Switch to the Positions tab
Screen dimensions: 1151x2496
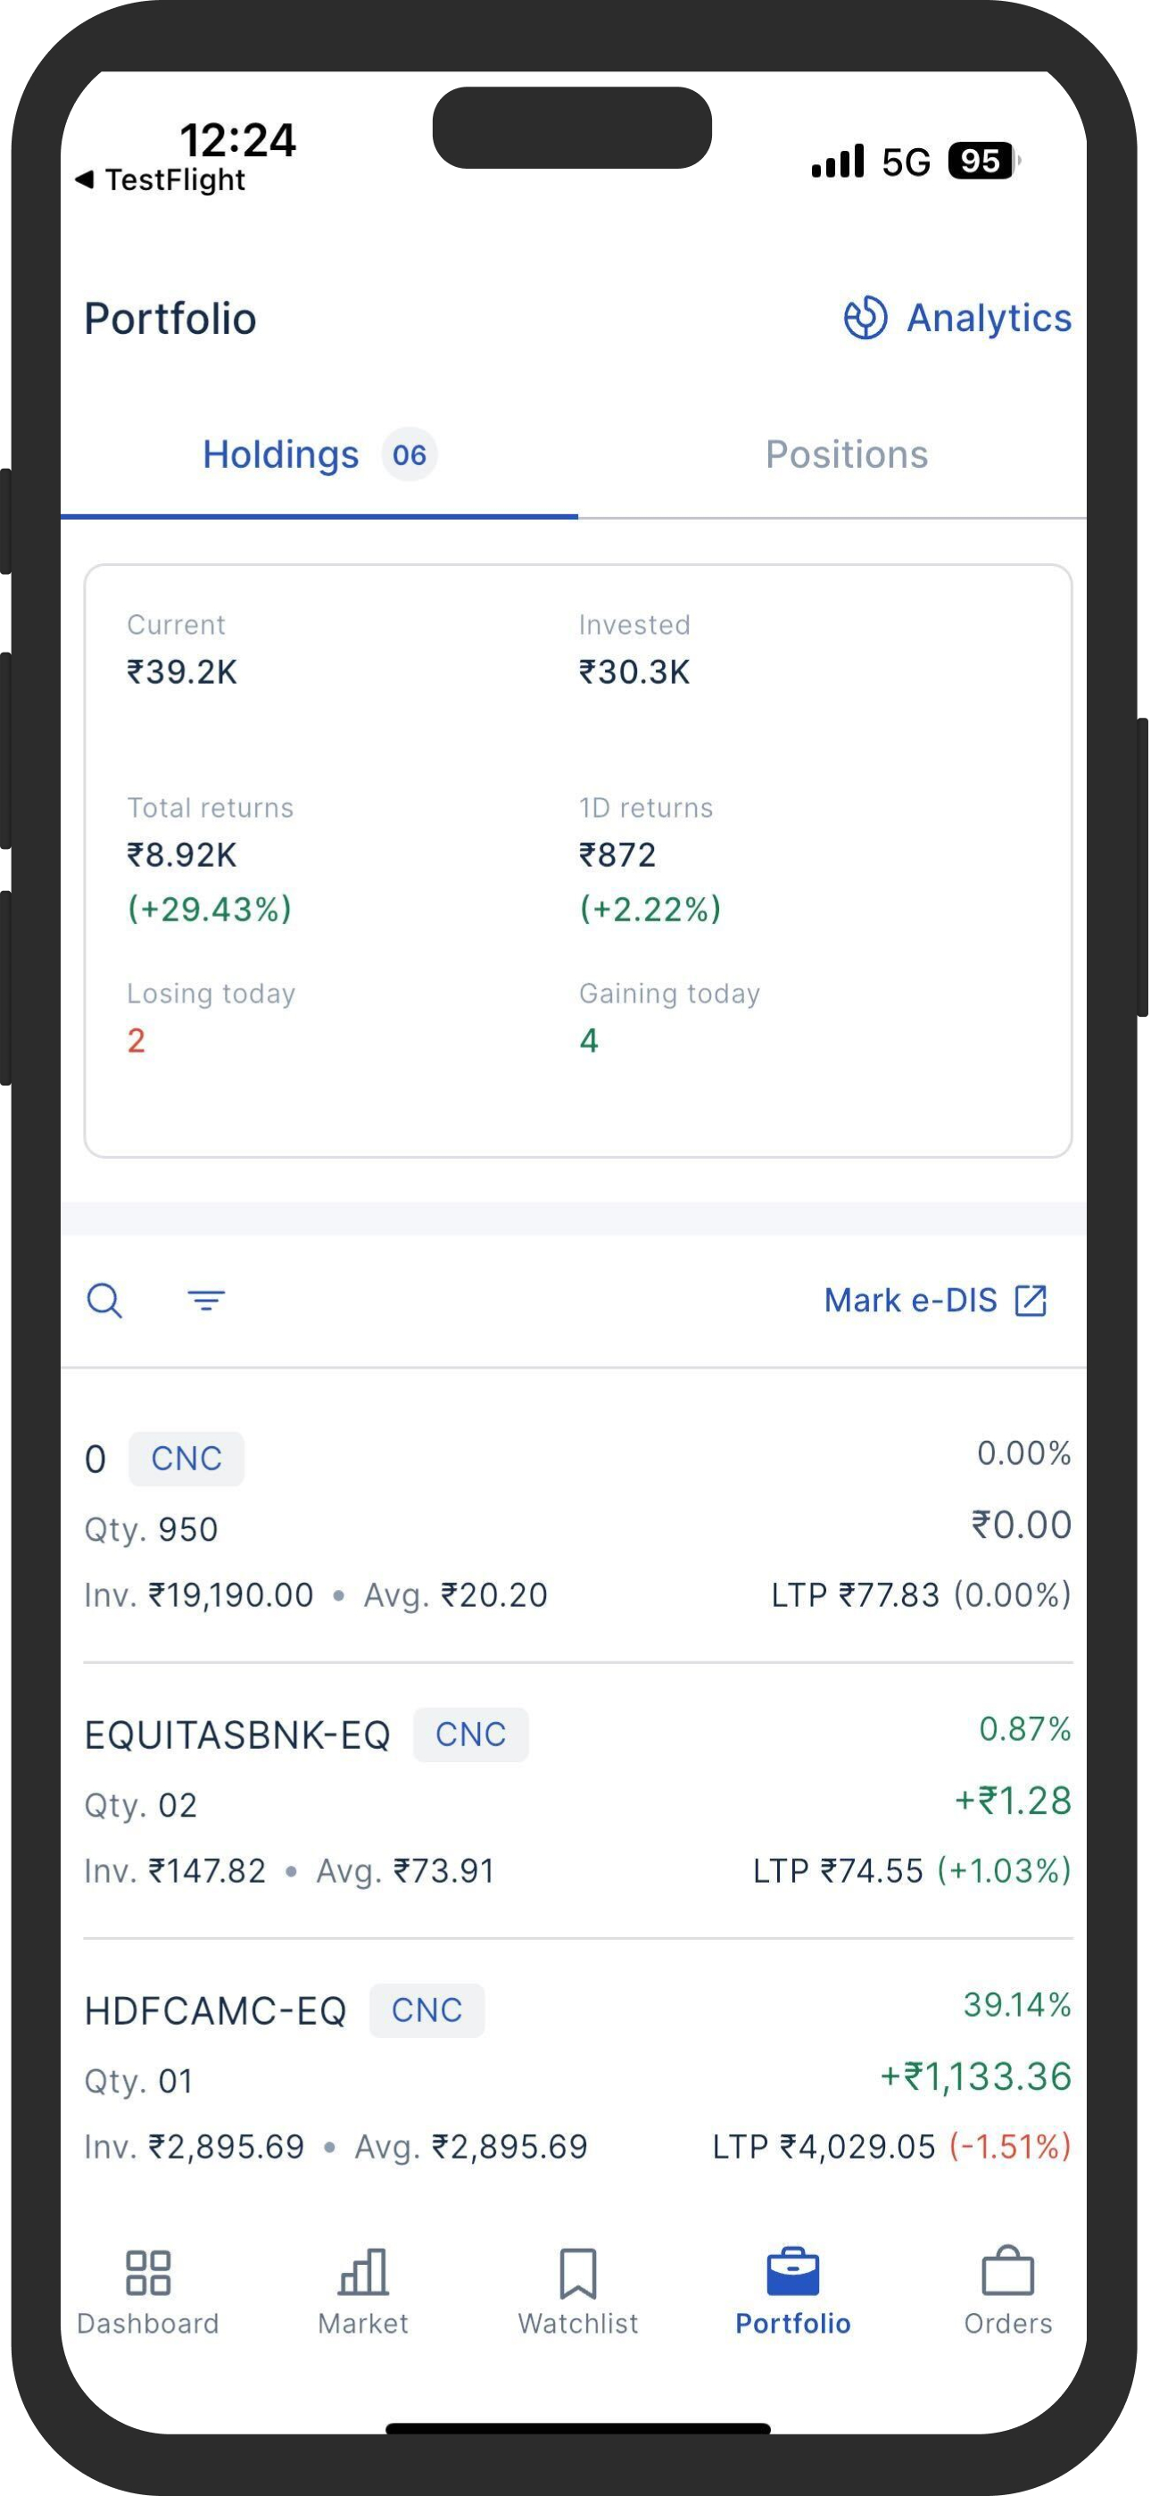(847, 454)
